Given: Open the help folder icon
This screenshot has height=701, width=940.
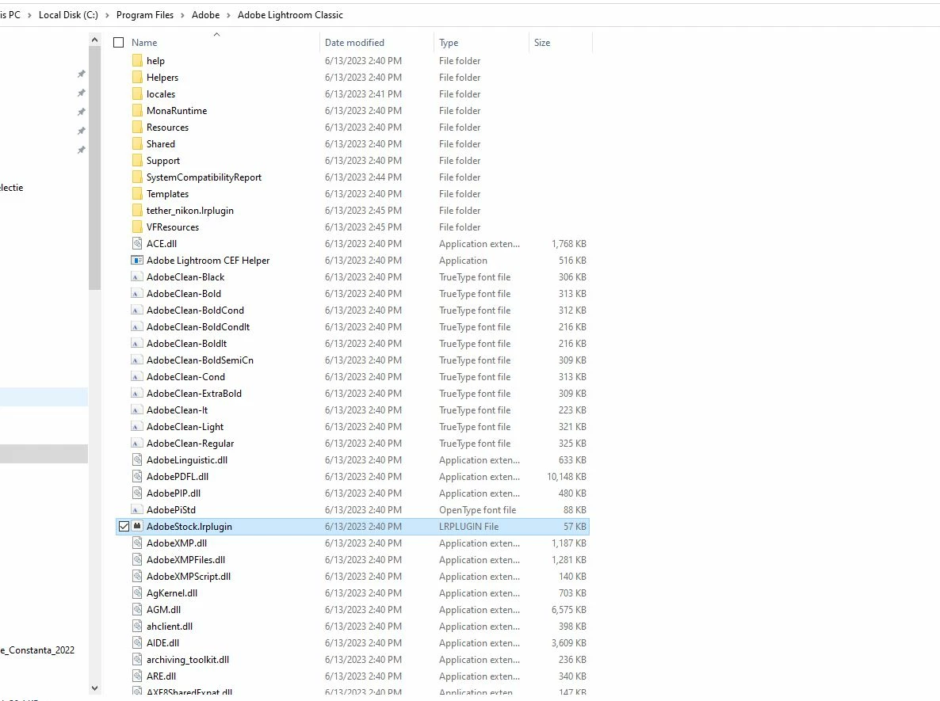Looking at the screenshot, I should (x=137, y=60).
